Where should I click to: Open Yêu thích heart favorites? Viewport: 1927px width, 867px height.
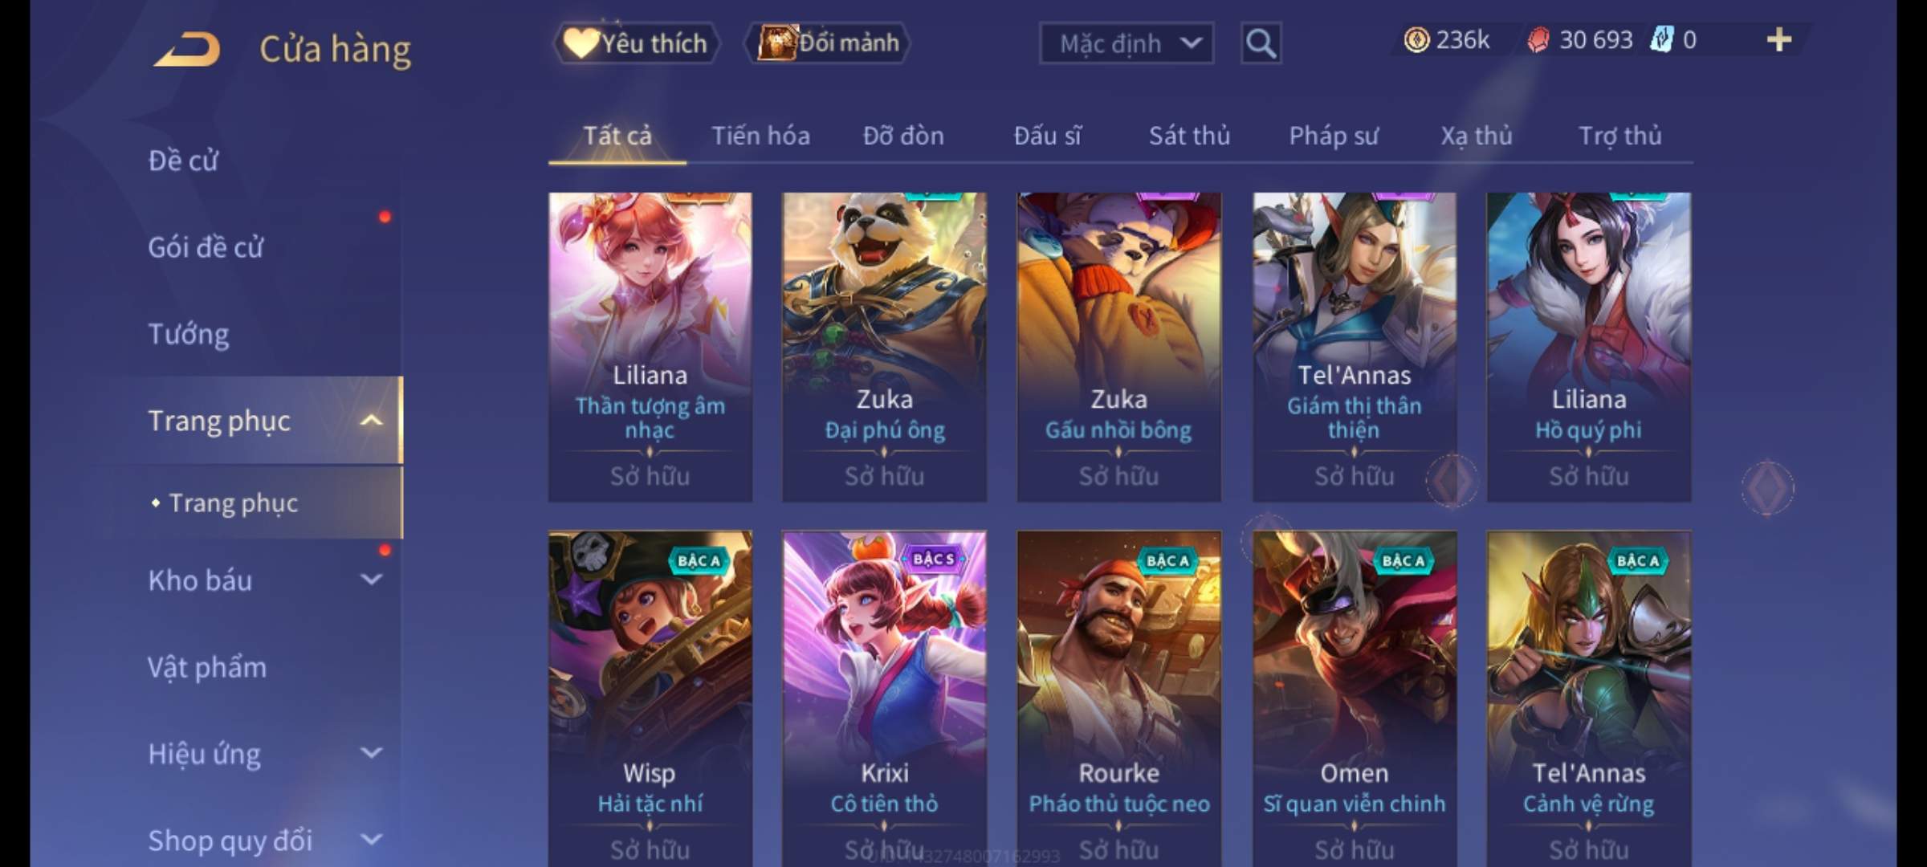[636, 43]
